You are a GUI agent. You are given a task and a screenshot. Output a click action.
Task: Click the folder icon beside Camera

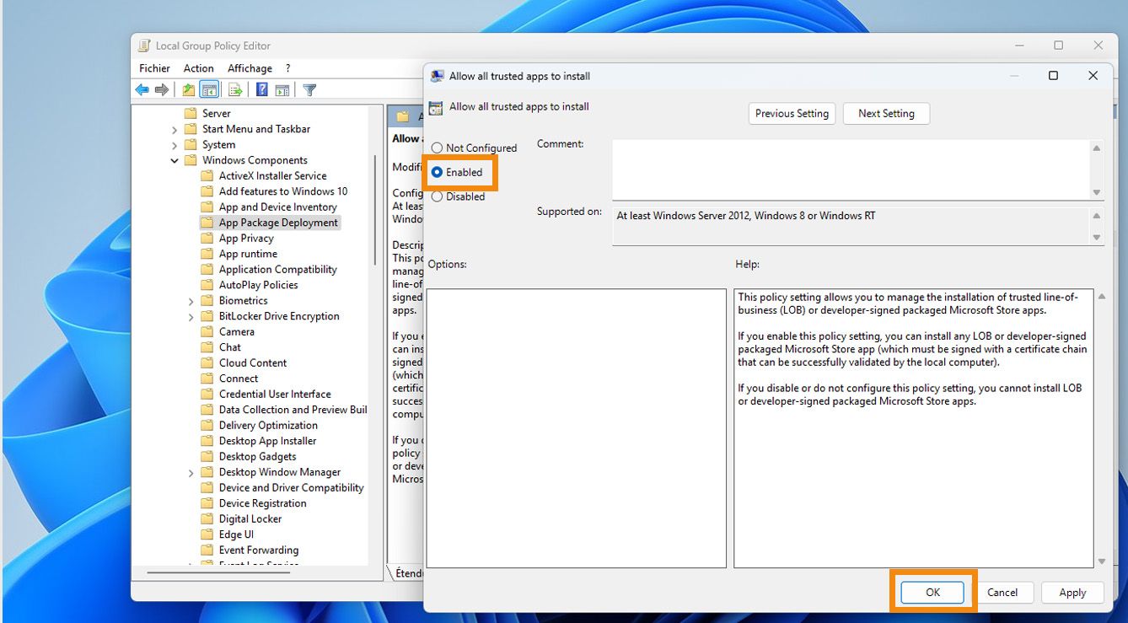click(207, 332)
